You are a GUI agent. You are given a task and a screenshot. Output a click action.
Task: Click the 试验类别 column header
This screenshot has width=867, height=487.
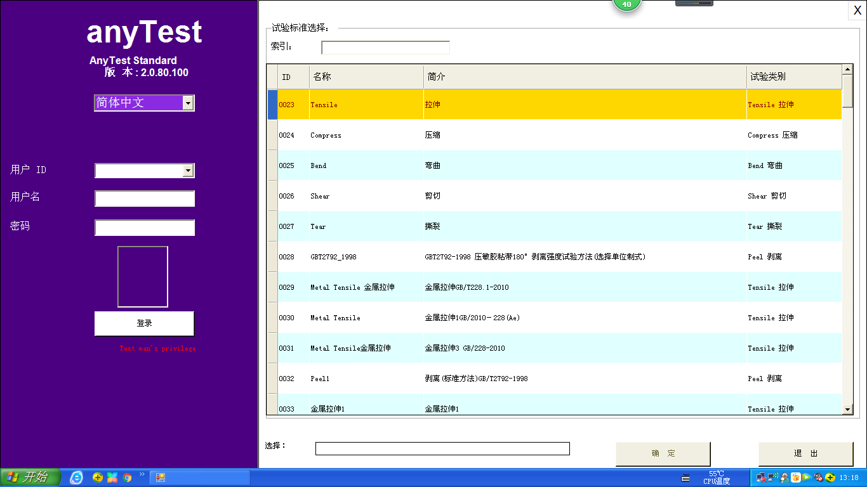(794, 77)
